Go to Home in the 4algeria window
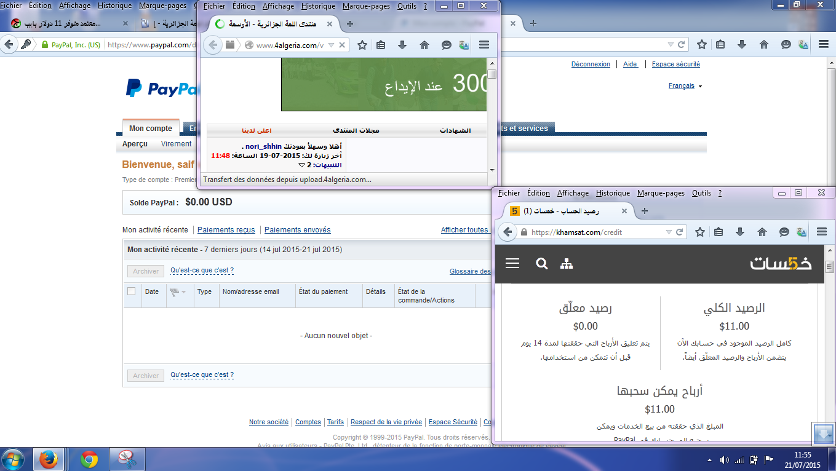The width and height of the screenshot is (836, 471). tap(424, 45)
